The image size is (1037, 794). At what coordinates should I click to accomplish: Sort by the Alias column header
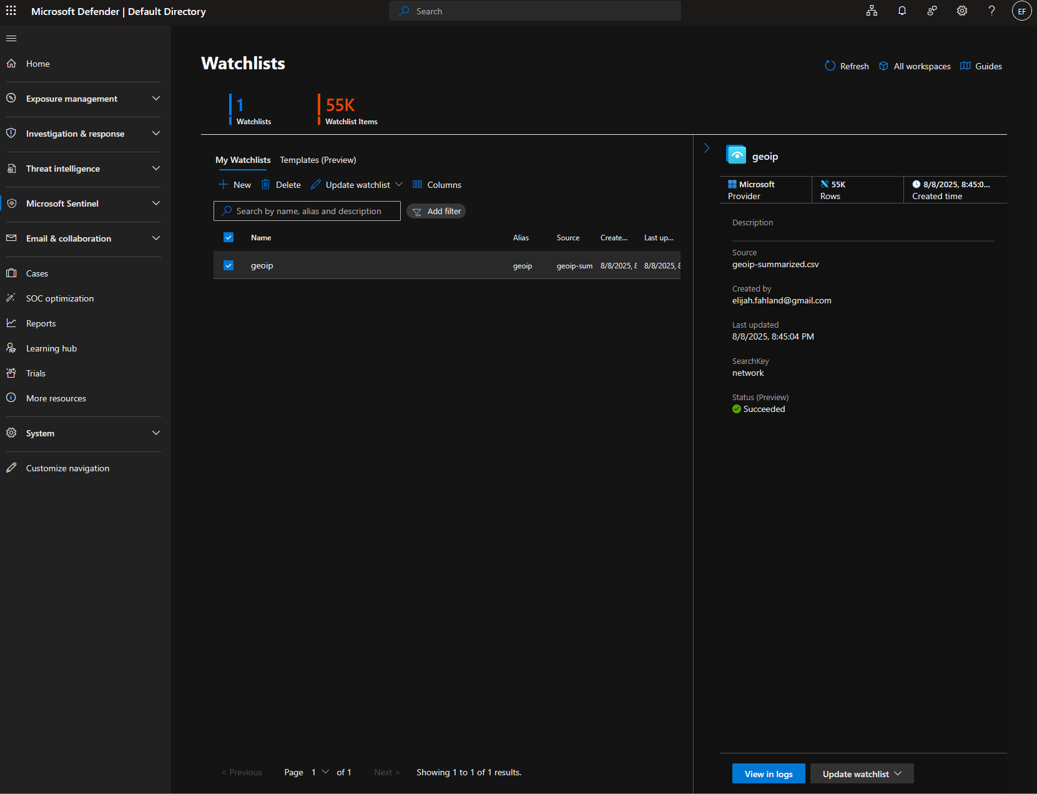point(521,237)
